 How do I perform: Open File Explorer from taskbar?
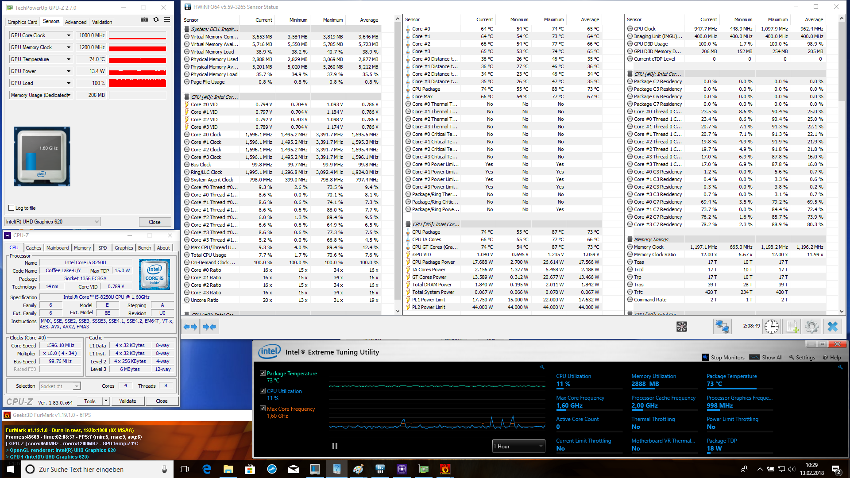[228, 469]
